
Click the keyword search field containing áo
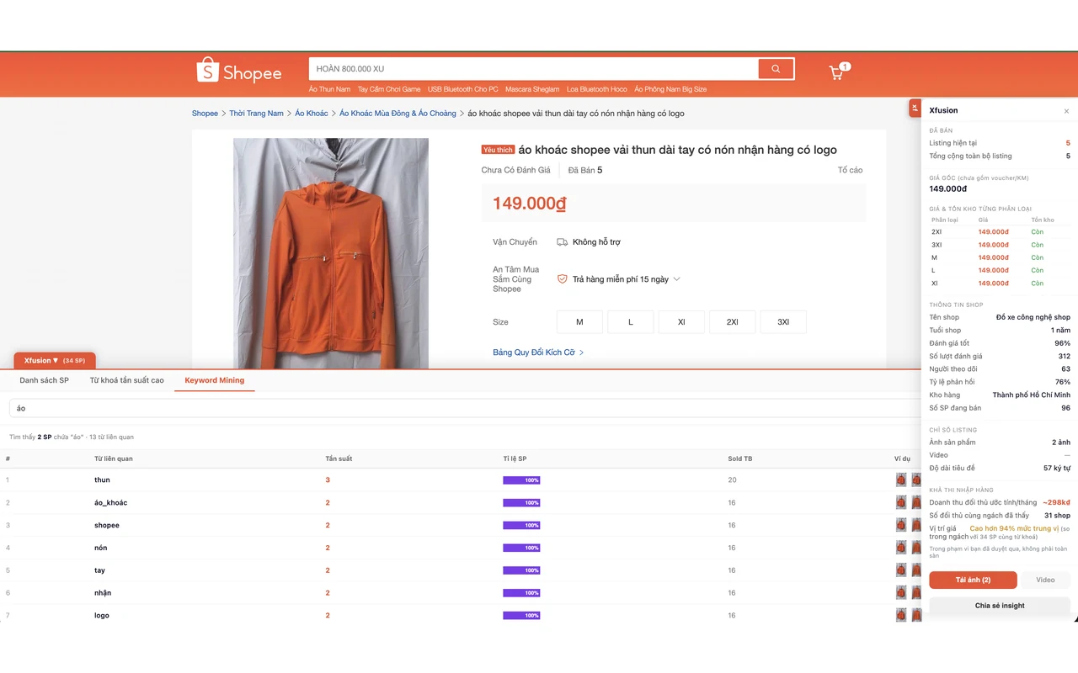click(x=464, y=408)
